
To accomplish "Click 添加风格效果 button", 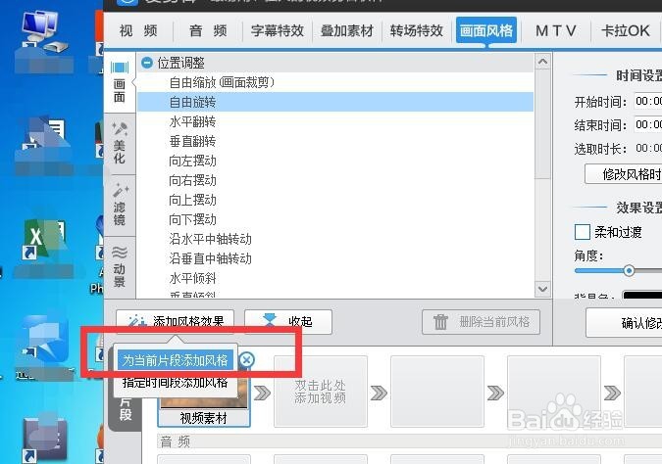I will coord(175,321).
